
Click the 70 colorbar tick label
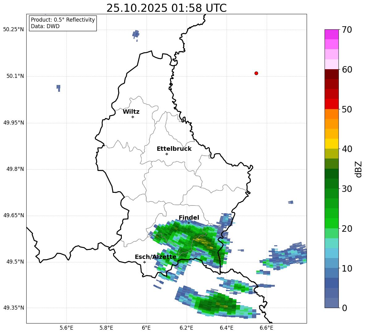(347, 30)
